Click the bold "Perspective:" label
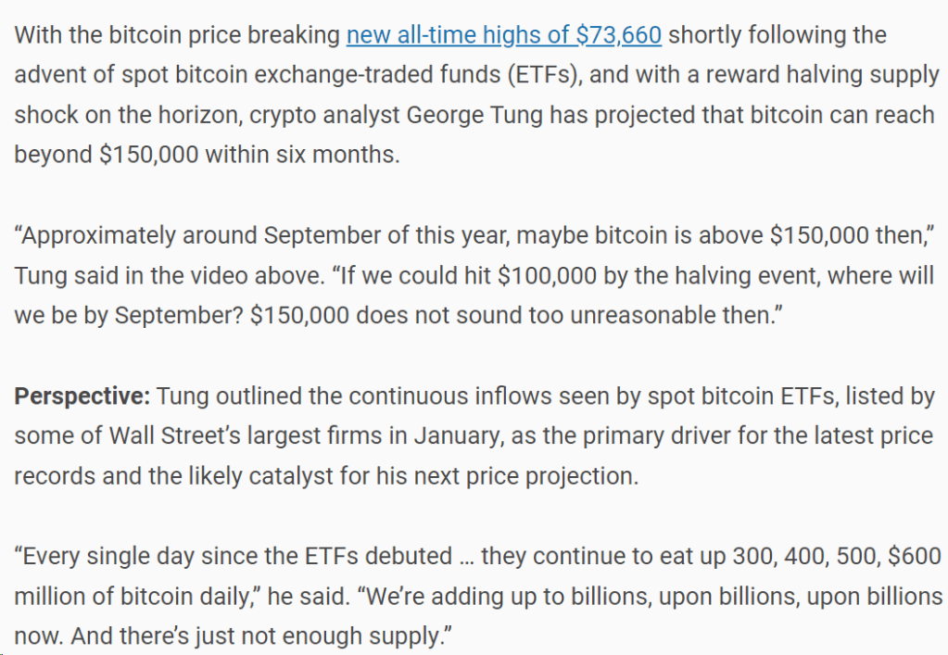948x655 pixels. click(x=82, y=397)
